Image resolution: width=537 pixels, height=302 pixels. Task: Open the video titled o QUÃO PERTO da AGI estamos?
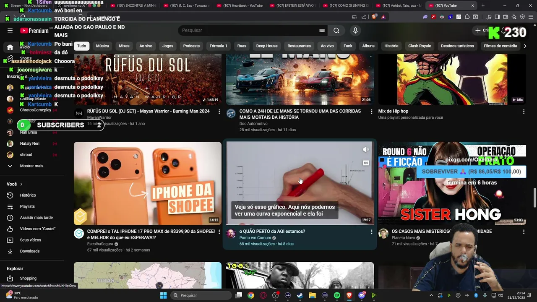point(272,232)
